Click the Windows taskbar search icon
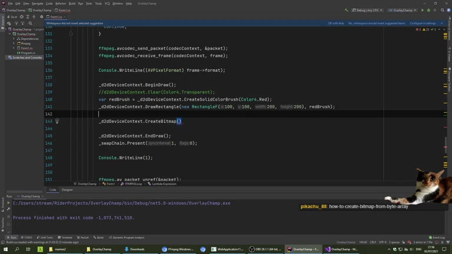452x254 pixels. pyautogui.click(x=16, y=249)
